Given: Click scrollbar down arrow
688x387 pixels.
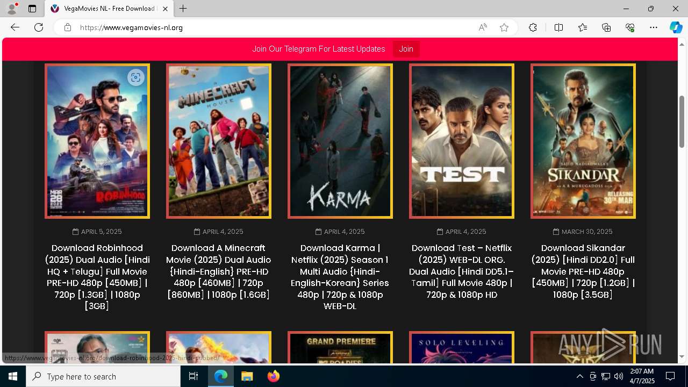Looking at the screenshot, I should point(682,357).
